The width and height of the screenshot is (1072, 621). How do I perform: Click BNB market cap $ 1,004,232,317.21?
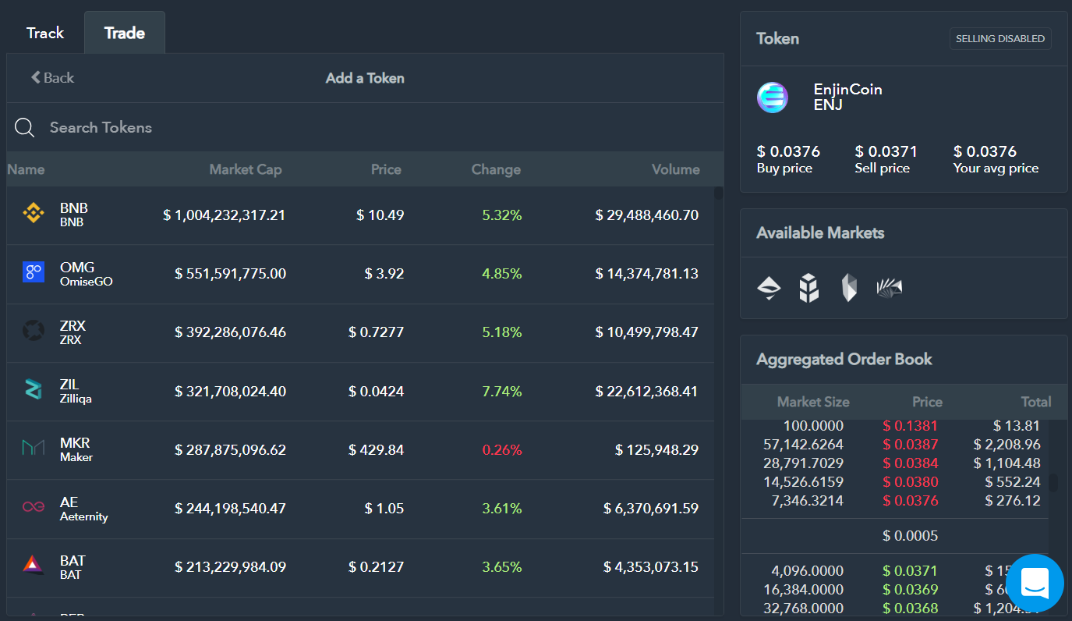tap(225, 215)
